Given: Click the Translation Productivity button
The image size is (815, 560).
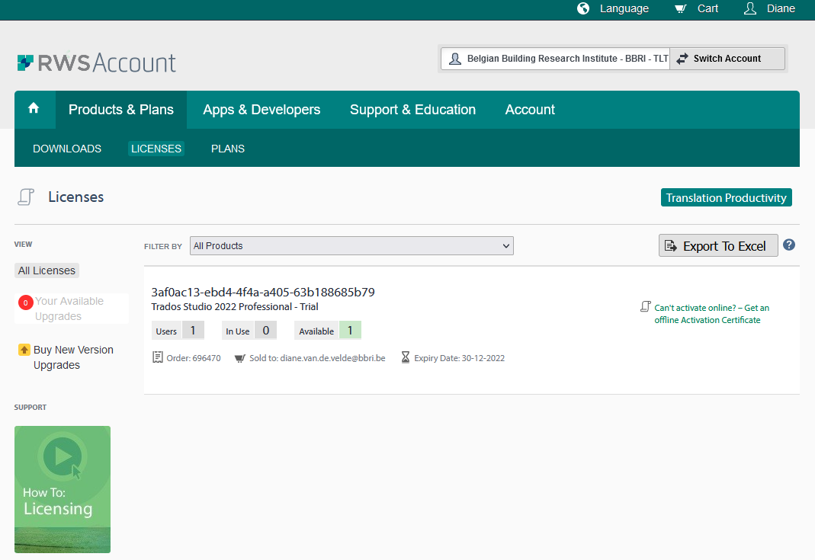Looking at the screenshot, I should click(726, 197).
